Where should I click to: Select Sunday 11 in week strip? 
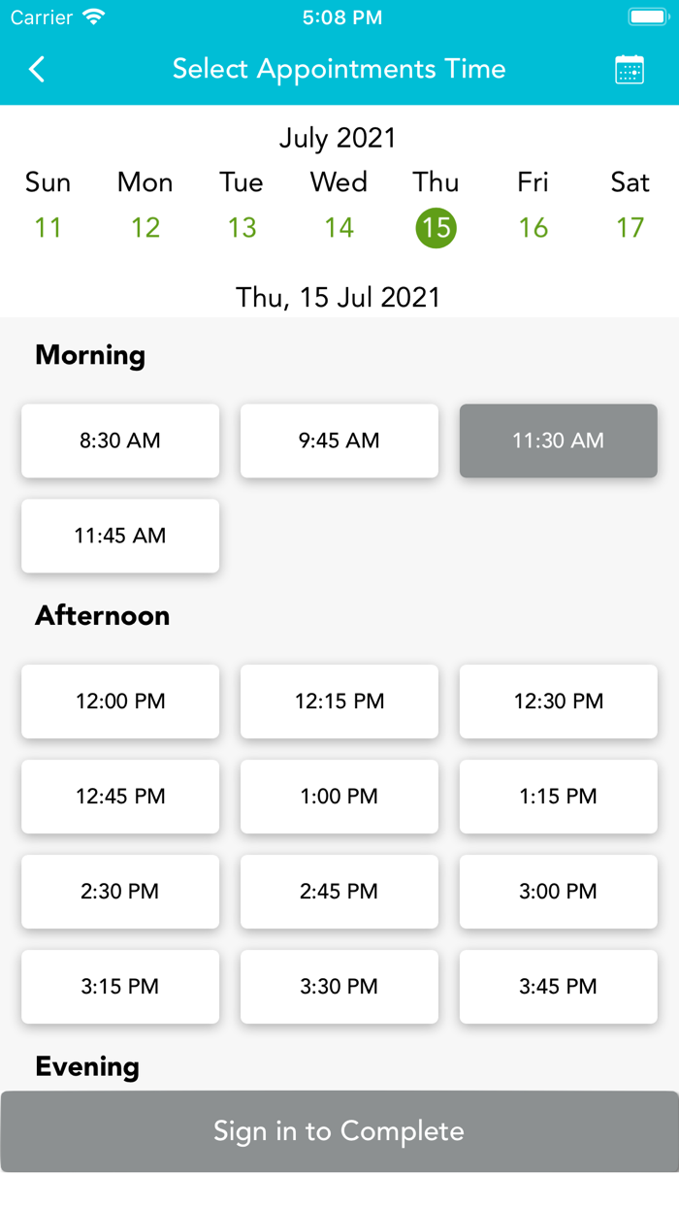pos(48,227)
